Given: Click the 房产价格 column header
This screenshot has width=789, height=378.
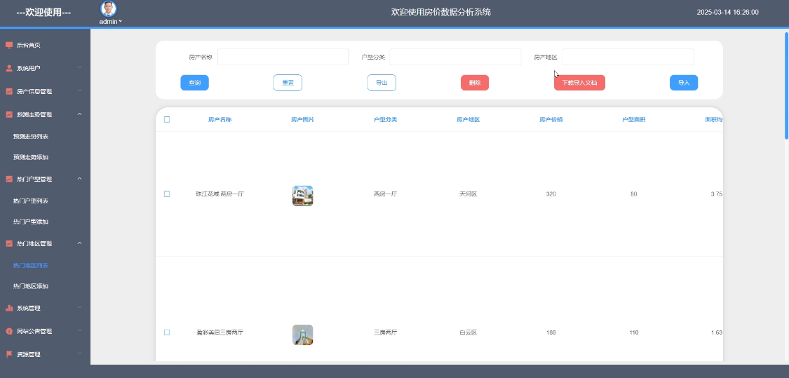Looking at the screenshot, I should coord(551,120).
